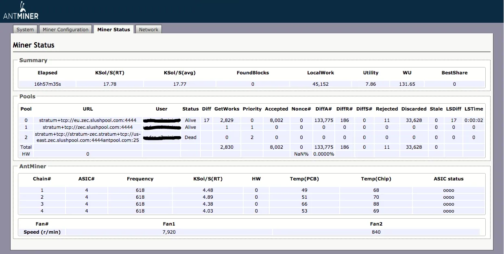Open the Network tab
This screenshot has height=254, width=504.
tap(148, 30)
